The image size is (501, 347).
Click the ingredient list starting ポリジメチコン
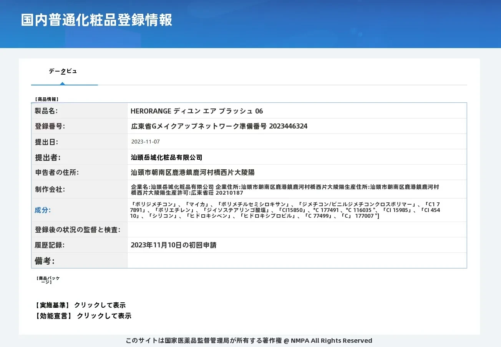coord(285,210)
